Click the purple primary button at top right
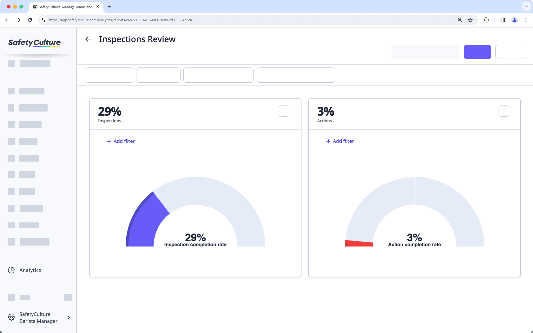 click(x=477, y=52)
